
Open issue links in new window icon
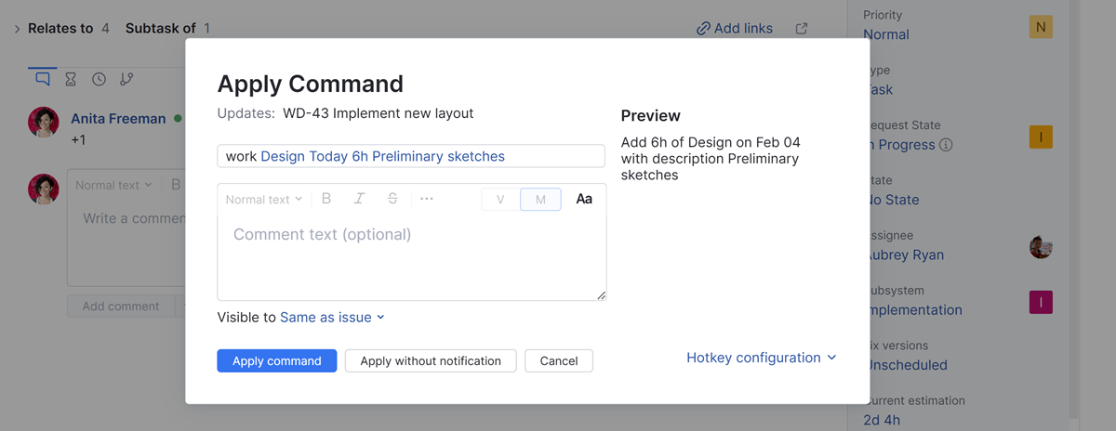[802, 29]
